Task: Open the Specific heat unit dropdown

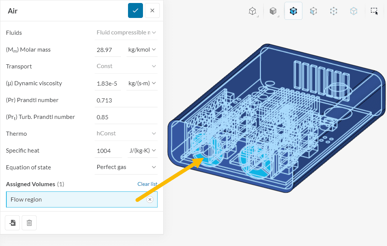Action: [142, 151]
